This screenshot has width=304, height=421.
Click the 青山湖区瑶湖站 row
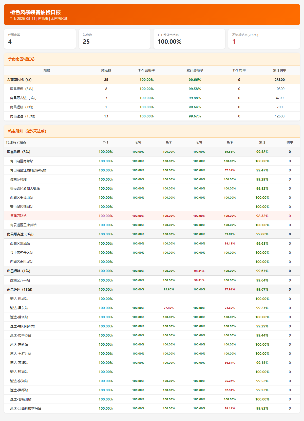152,207
